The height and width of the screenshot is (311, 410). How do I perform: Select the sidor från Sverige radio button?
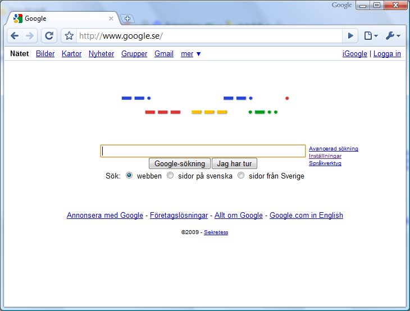tap(241, 175)
